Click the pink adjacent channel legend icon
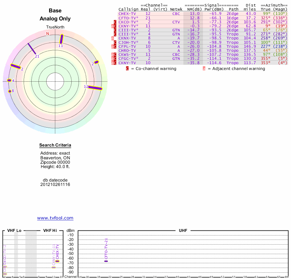 tap(204, 69)
